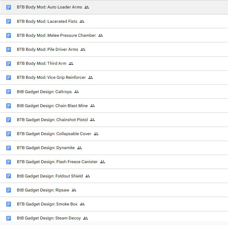The width and height of the screenshot is (228, 225).
Task: Select 'BtB Gadget Design: Chain Blast Mine' name
Action: point(52,106)
